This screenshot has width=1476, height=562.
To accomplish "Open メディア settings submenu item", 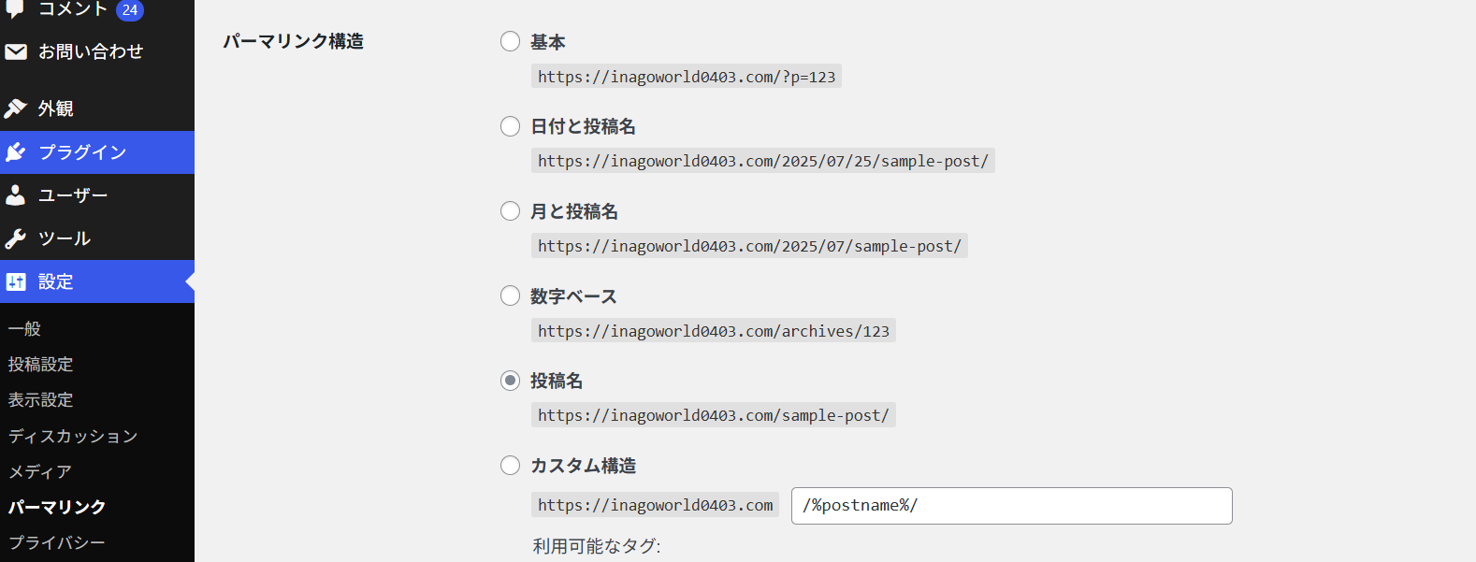I will click(x=40, y=471).
